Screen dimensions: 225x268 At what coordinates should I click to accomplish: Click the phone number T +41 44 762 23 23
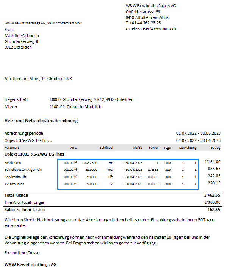click(143, 23)
